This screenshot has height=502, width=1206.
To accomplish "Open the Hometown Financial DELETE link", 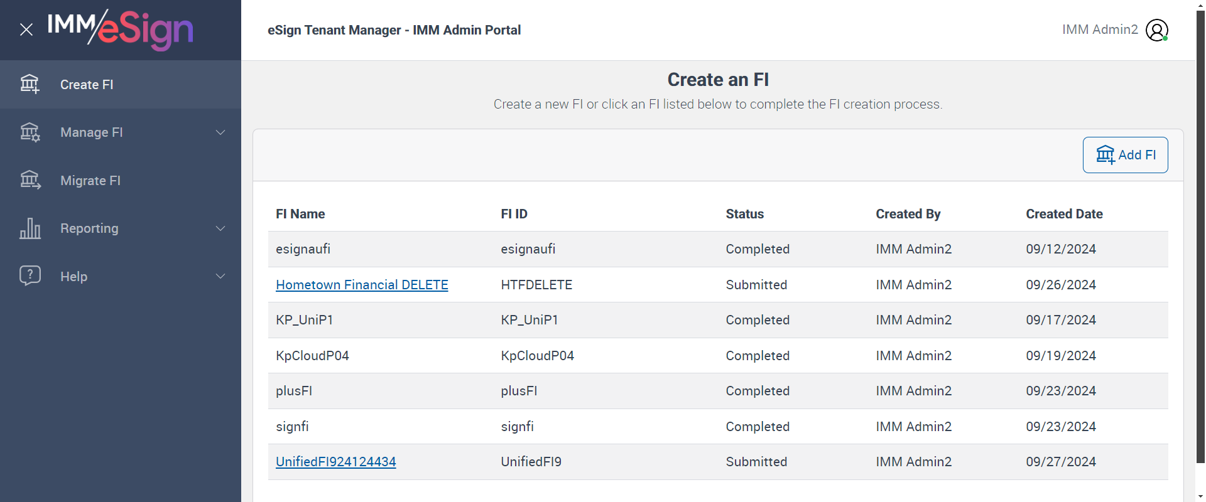I will (362, 285).
